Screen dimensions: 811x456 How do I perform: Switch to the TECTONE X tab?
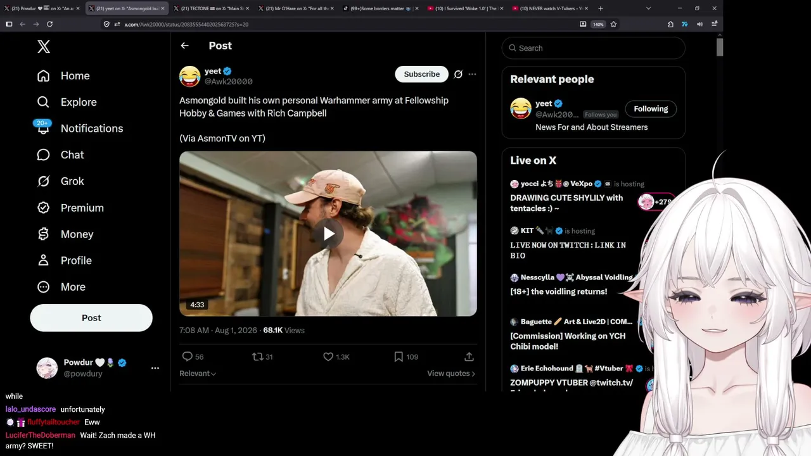click(x=211, y=8)
